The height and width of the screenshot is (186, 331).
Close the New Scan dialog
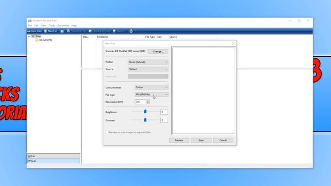coord(233,43)
